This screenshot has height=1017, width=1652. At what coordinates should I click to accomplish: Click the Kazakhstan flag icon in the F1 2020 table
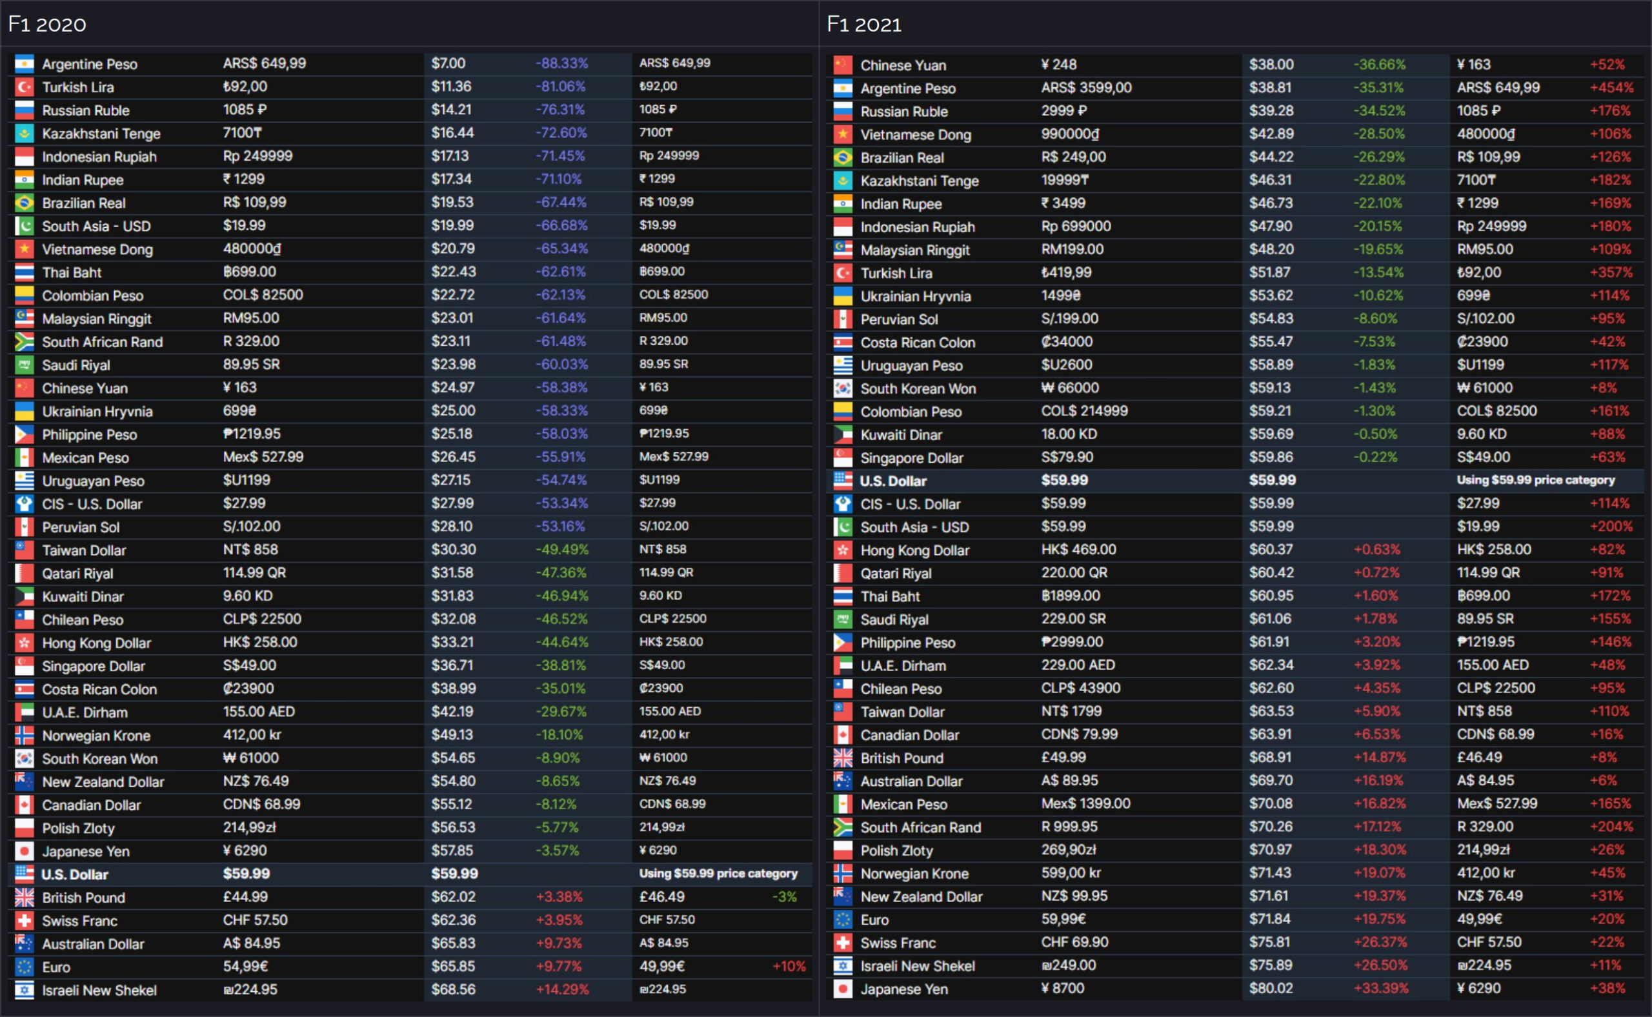(25, 133)
